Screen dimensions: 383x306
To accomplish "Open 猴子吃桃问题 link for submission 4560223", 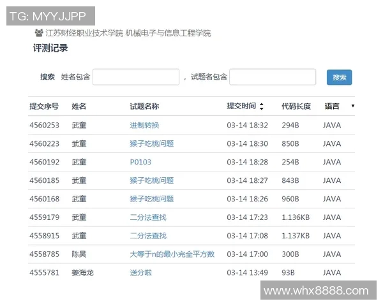I will coord(152,143).
